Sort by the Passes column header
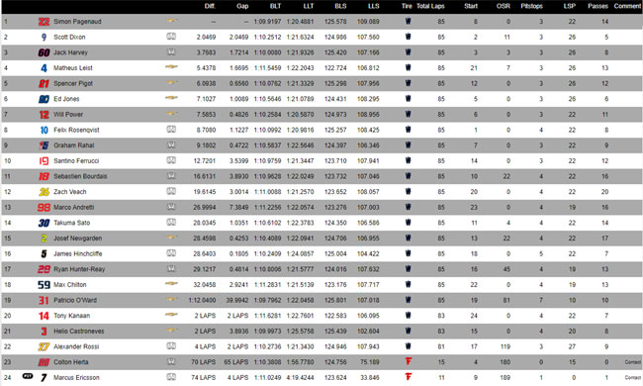Image resolution: width=643 pixels, height=386 pixels. [x=597, y=6]
